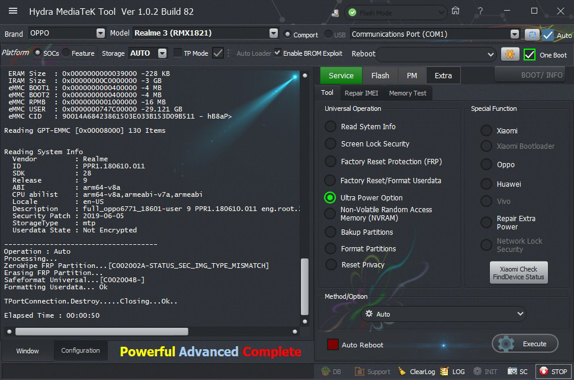The image size is (574, 380).
Task: Click the orange asterisk reboot button
Action: (509, 54)
